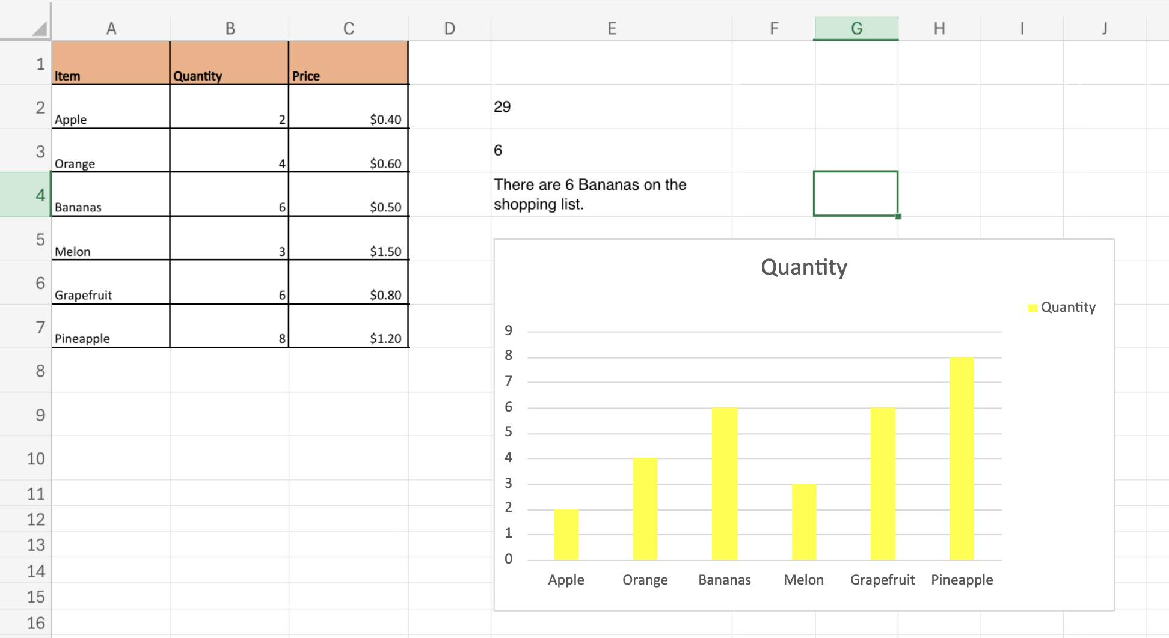
Task: Click the $0.60 price cell
Action: click(349, 151)
